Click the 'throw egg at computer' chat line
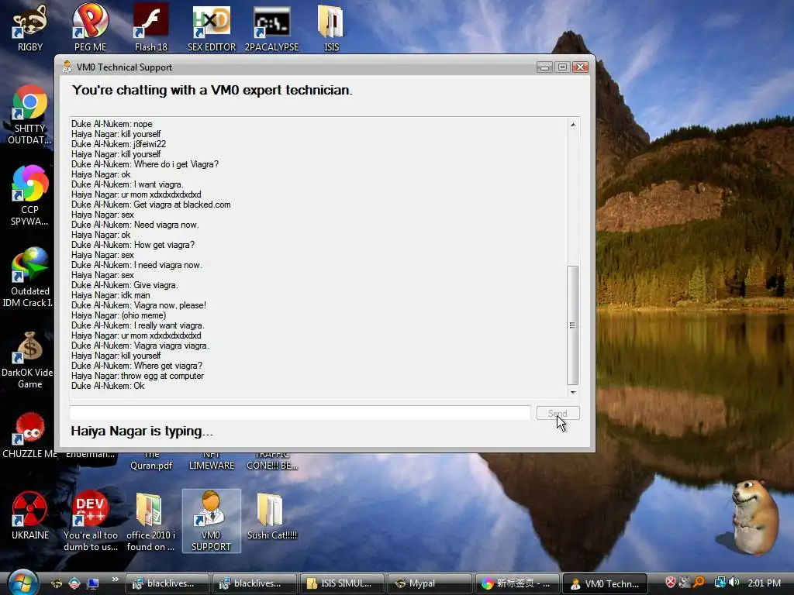This screenshot has height=595, width=794. [x=137, y=376]
